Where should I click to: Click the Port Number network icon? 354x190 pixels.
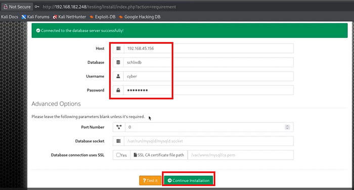pyautogui.click(x=119, y=127)
